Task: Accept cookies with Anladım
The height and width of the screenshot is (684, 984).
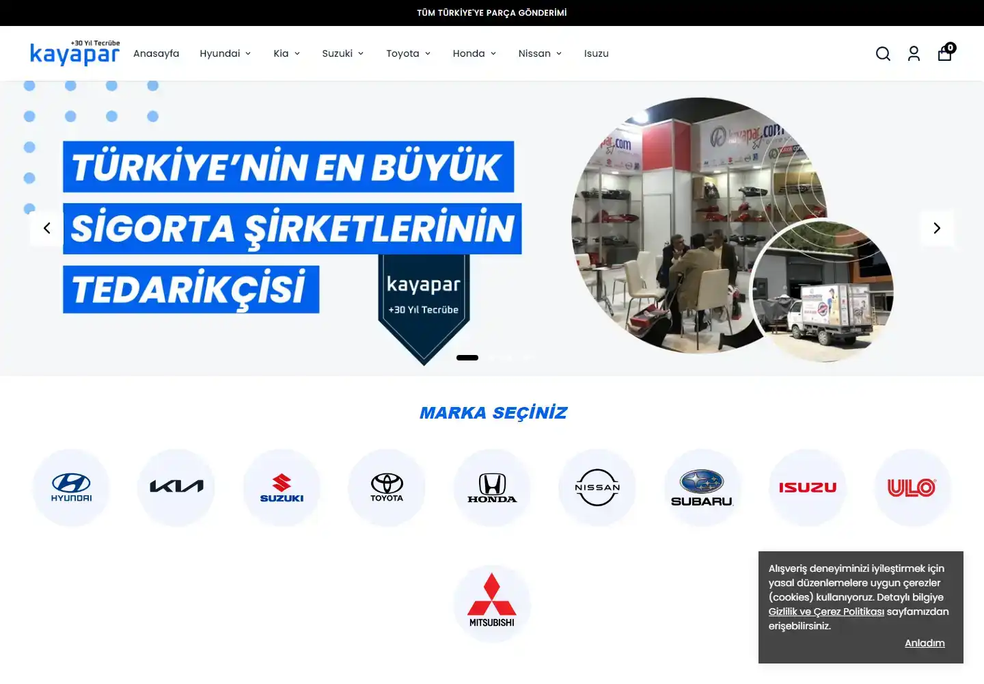Action: (925, 643)
